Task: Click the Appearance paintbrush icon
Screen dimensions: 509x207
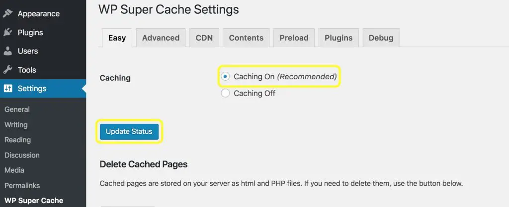Action: (x=8, y=14)
